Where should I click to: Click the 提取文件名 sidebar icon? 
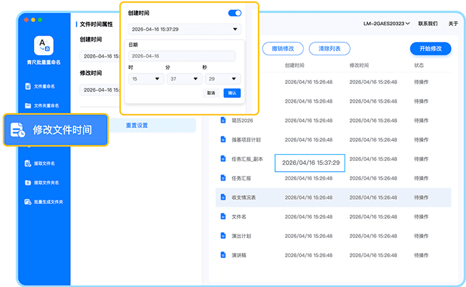click(29, 164)
